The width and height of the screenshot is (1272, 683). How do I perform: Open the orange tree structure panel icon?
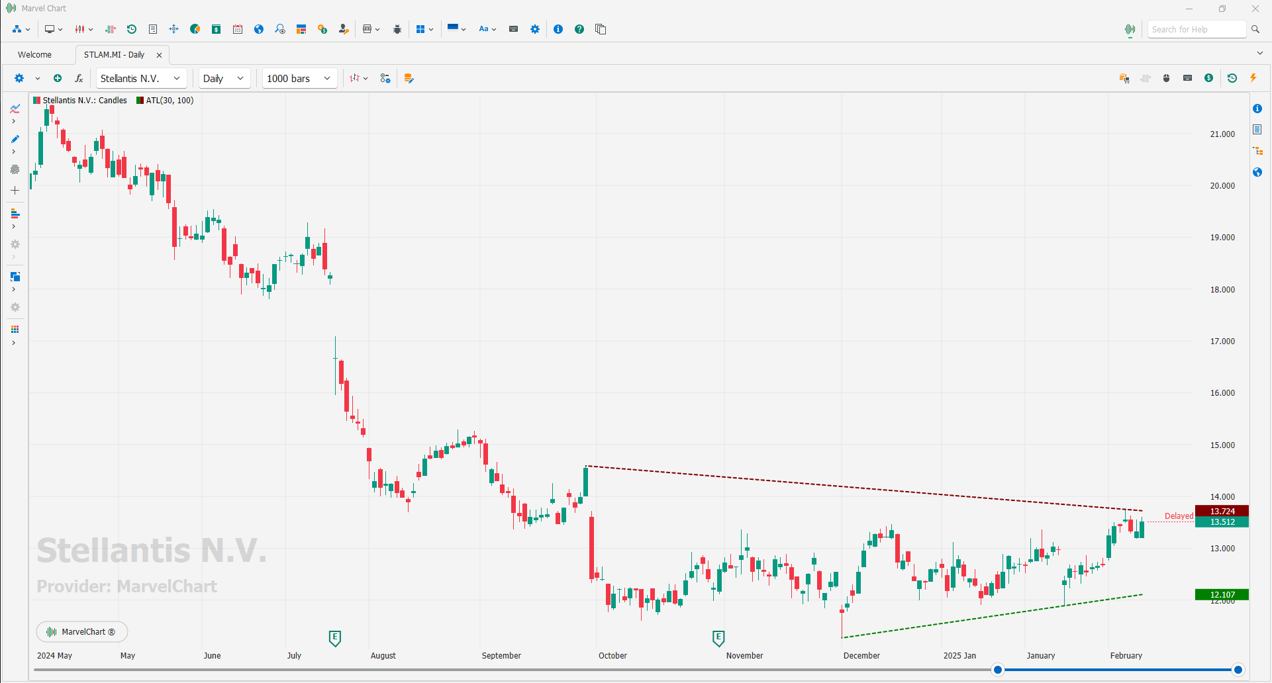tap(1257, 151)
